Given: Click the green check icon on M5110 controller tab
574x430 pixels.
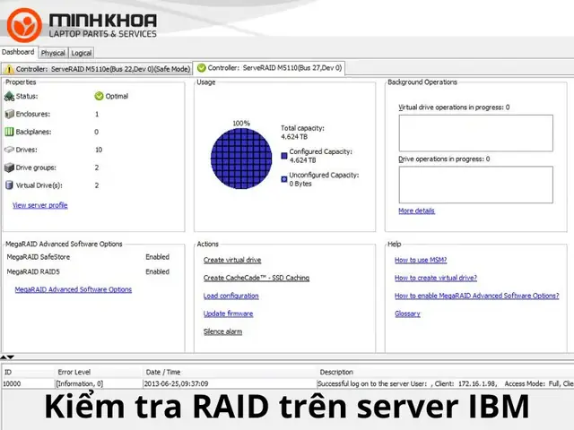Looking at the screenshot, I should (x=201, y=68).
